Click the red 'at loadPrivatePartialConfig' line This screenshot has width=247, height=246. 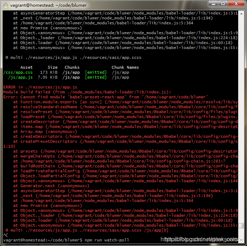125,171
